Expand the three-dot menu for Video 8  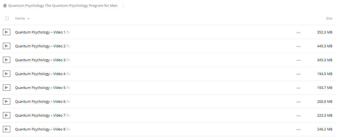[x=298, y=129]
